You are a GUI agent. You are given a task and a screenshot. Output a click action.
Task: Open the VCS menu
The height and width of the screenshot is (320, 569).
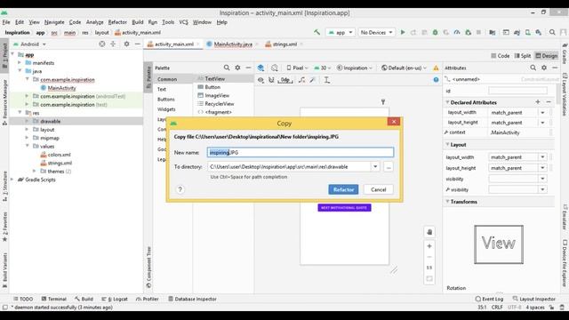184,22
